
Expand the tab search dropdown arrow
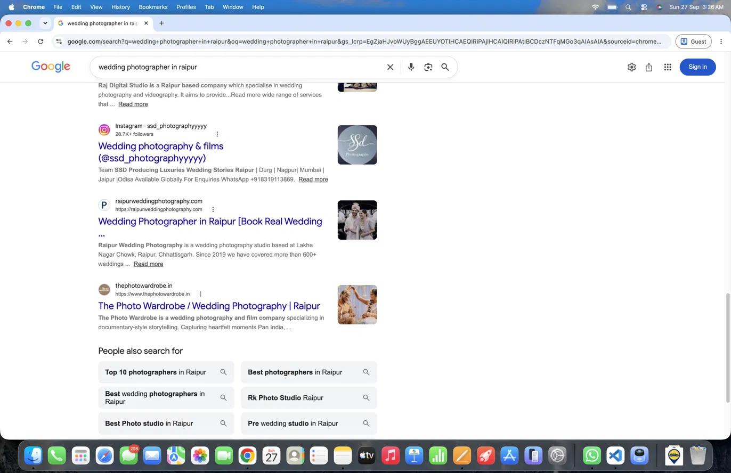[45, 23]
